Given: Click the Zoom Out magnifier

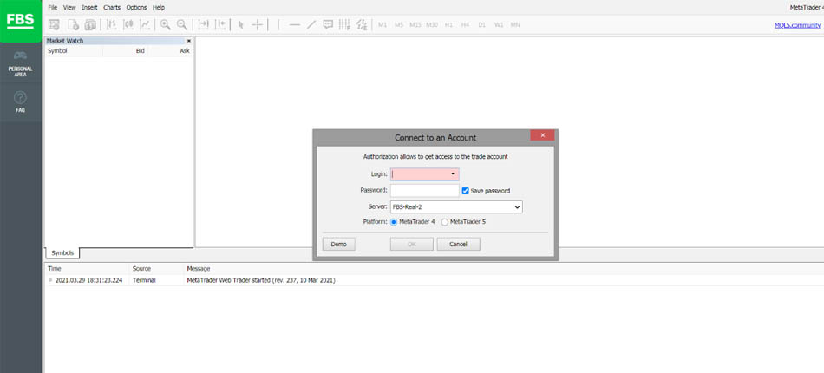Looking at the screenshot, I should 182,24.
